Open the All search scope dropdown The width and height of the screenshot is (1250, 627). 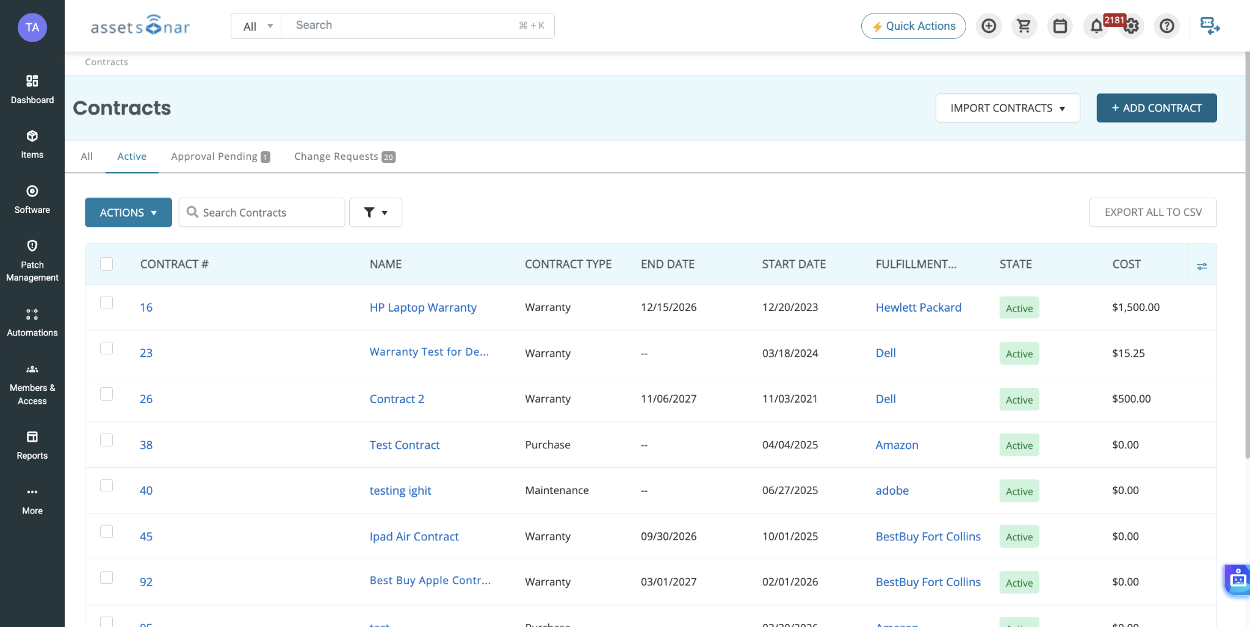pyautogui.click(x=256, y=26)
